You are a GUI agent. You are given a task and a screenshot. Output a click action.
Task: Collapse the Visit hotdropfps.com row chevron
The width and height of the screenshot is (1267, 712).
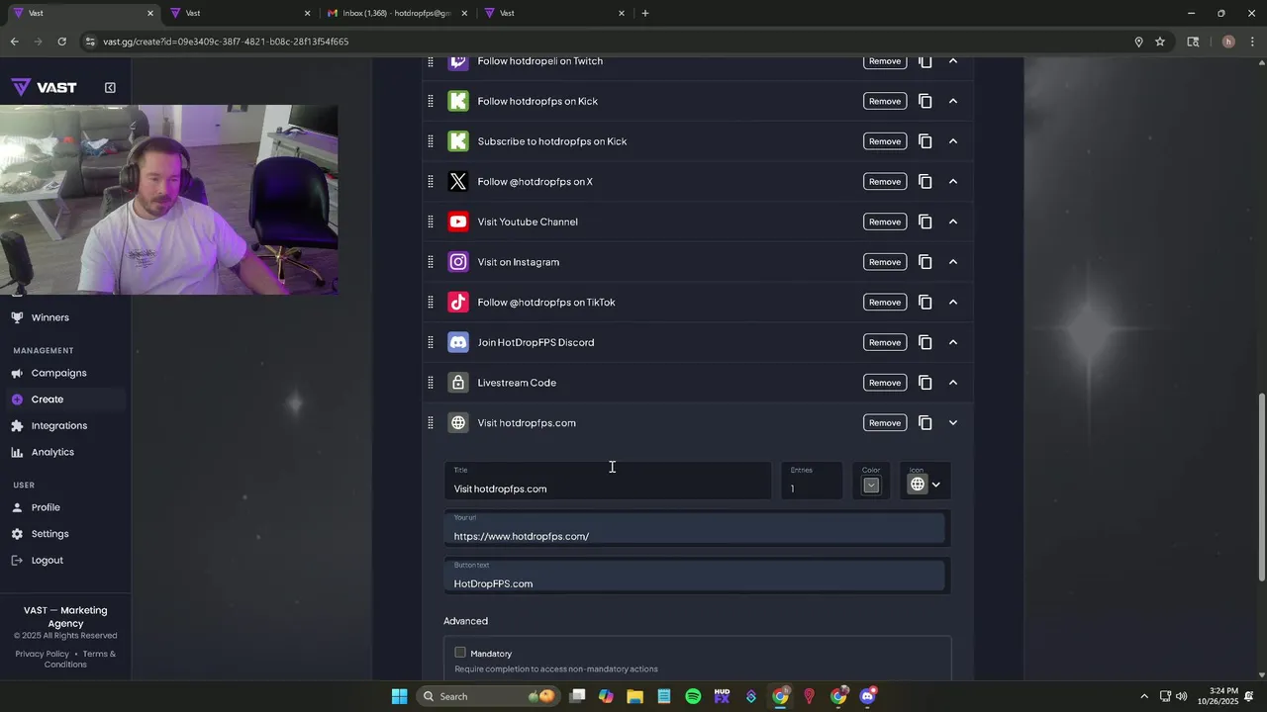coord(952,423)
